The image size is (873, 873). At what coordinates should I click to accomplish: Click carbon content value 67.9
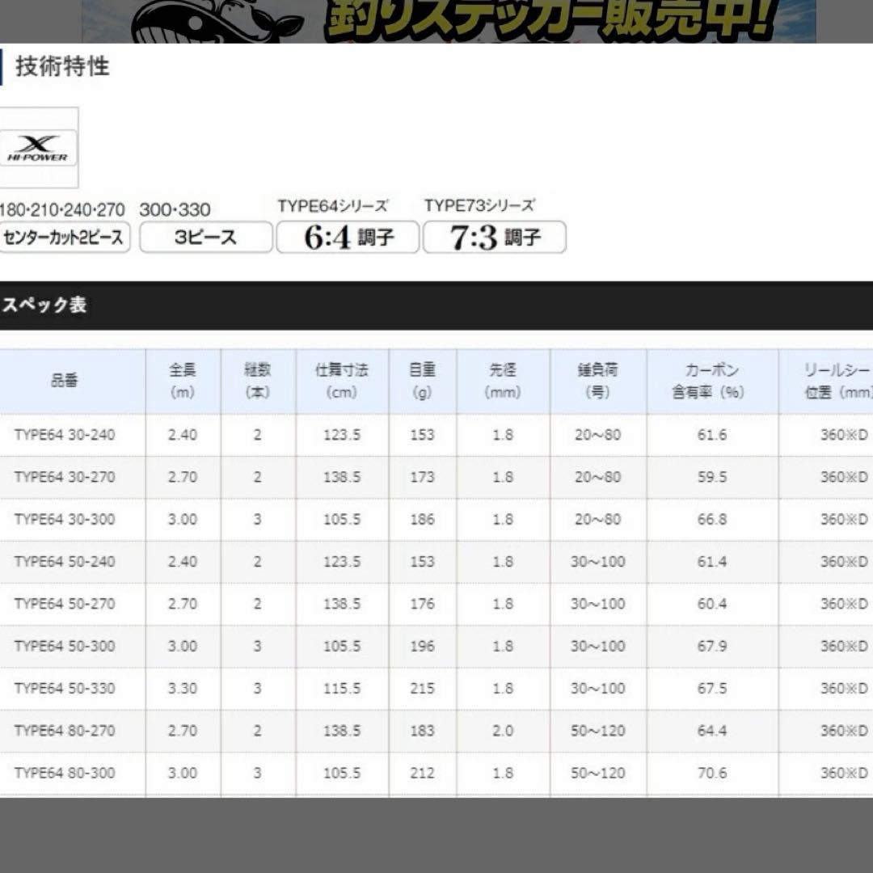click(712, 647)
